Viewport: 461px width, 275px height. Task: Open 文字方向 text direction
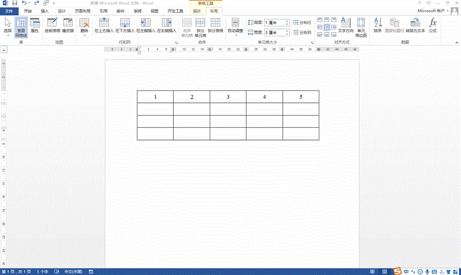pyautogui.click(x=345, y=25)
